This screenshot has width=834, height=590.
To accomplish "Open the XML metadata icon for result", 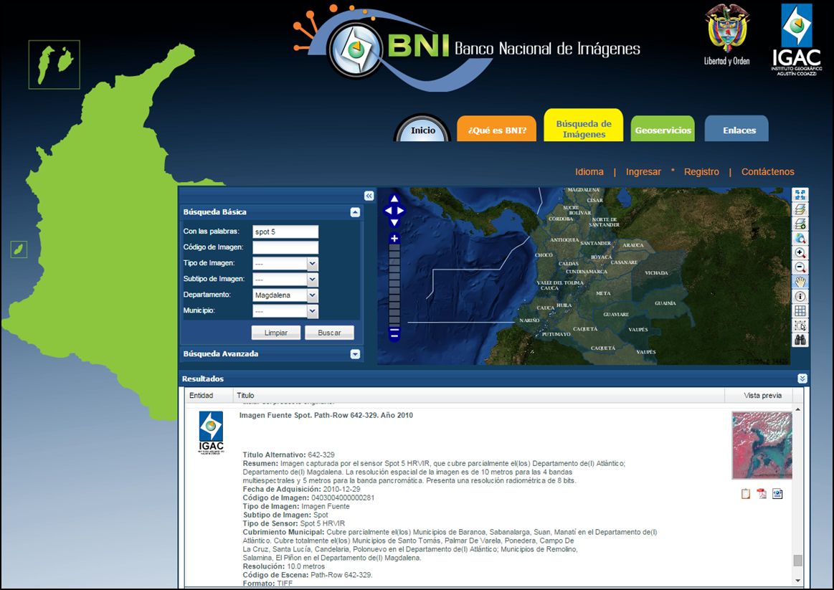I will click(777, 494).
